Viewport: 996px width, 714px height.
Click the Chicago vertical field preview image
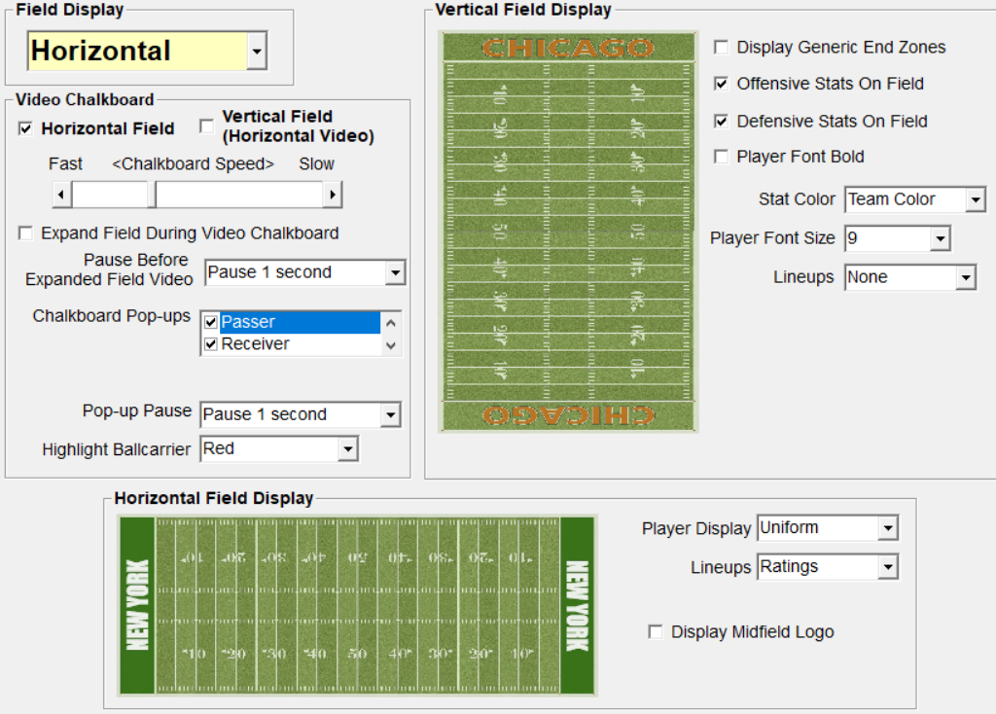coord(568,232)
